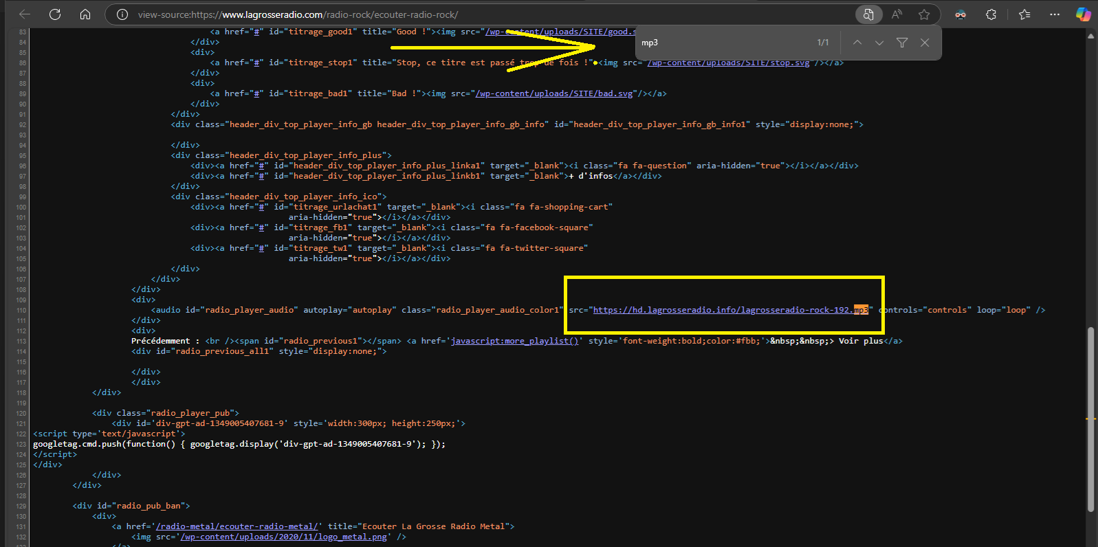This screenshot has width=1098, height=547.
Task: Click javascript:more_playlist() link
Action: [x=514, y=341]
